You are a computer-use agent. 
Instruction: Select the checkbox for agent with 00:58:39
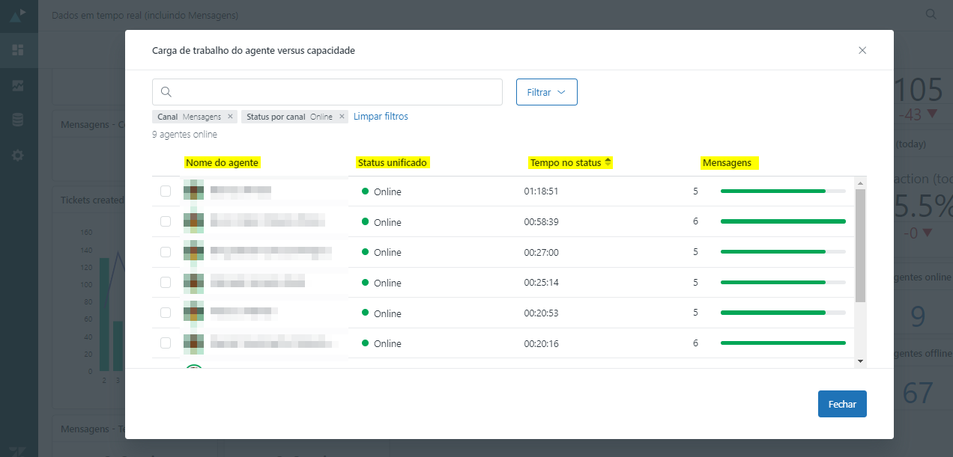coord(166,222)
